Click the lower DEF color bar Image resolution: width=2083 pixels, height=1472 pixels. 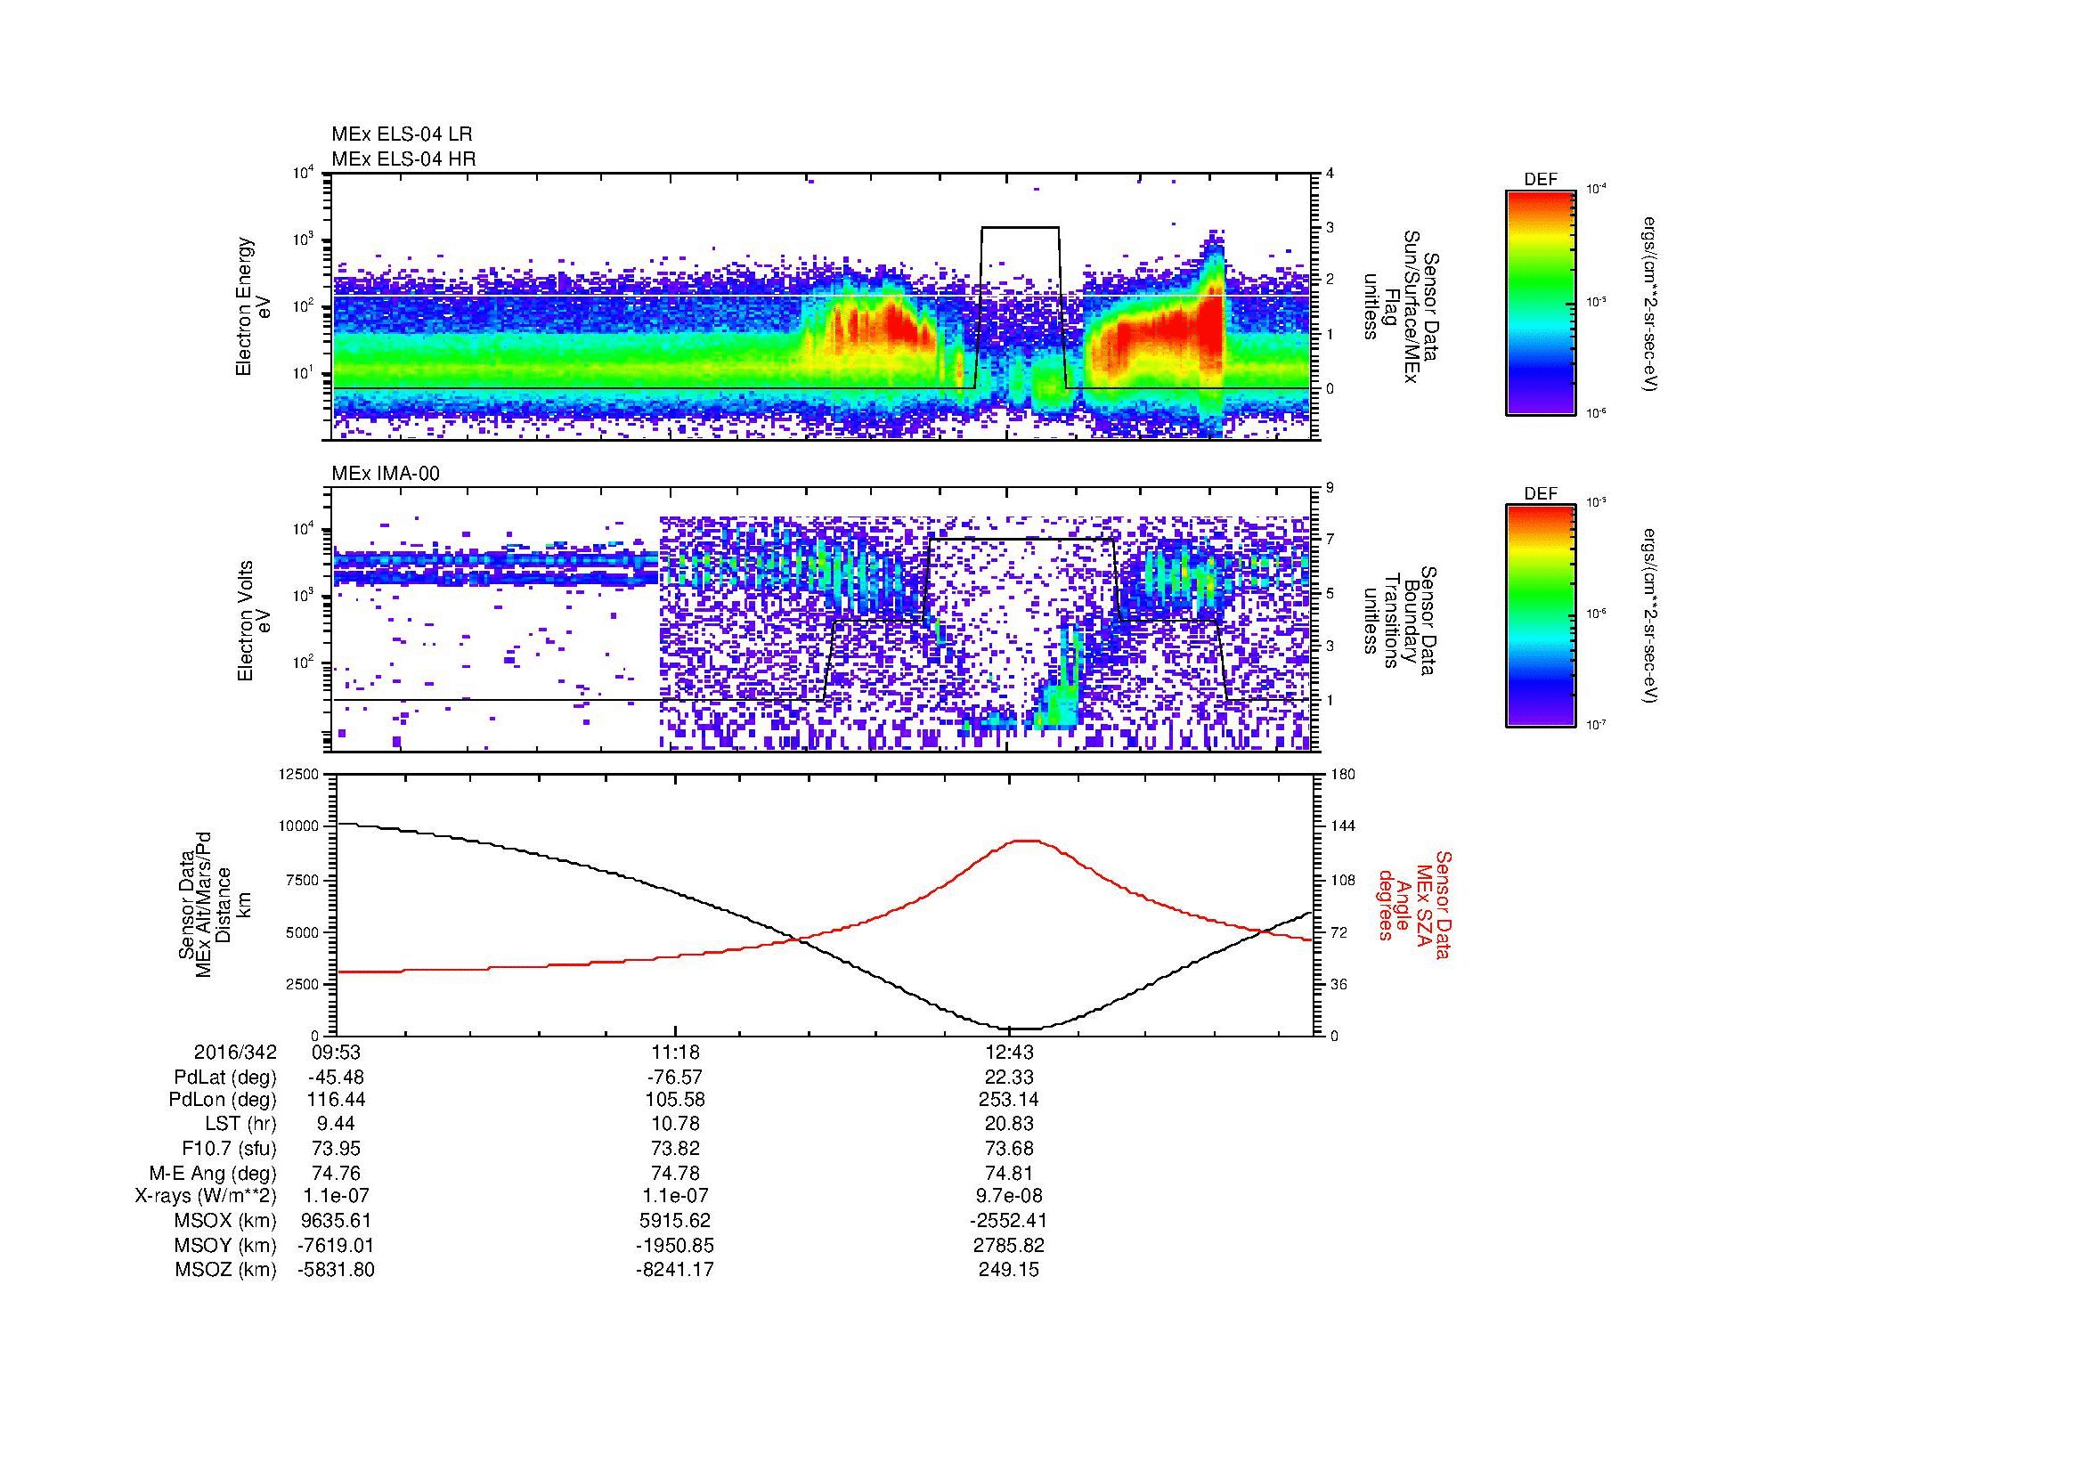pos(1541,616)
